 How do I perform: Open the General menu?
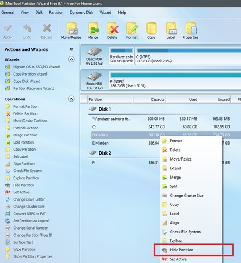pos(8,12)
